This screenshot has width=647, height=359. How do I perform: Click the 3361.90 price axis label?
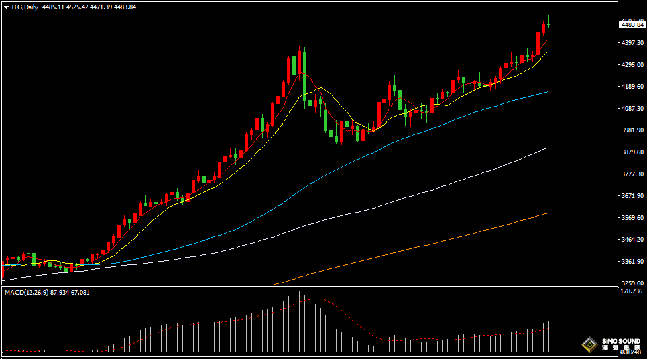point(630,262)
